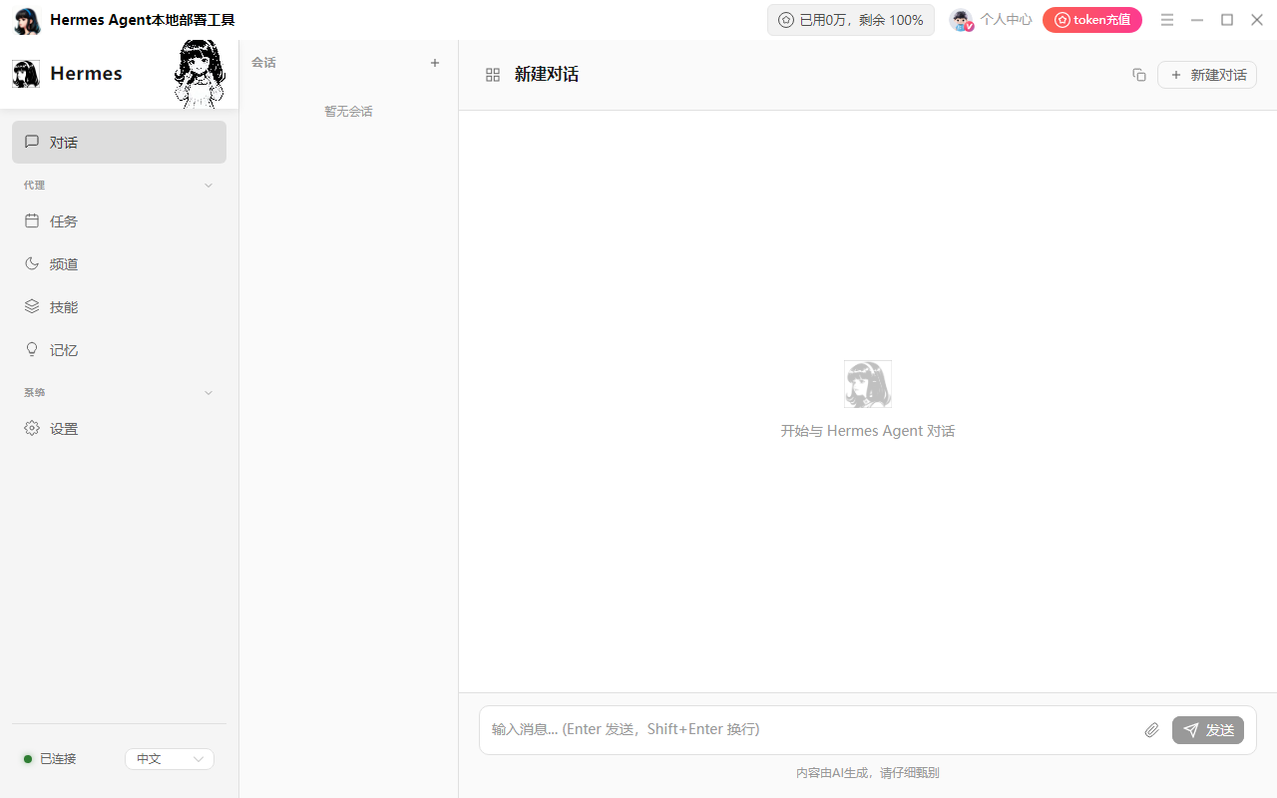Open the hamburger menu in title bar

[x=1167, y=20]
